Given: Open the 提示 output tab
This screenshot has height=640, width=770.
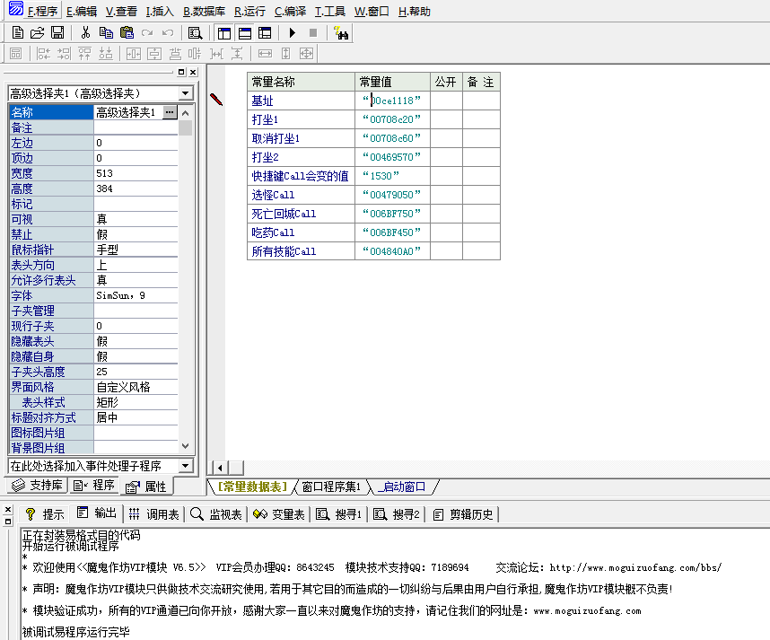Looking at the screenshot, I should (x=45, y=514).
